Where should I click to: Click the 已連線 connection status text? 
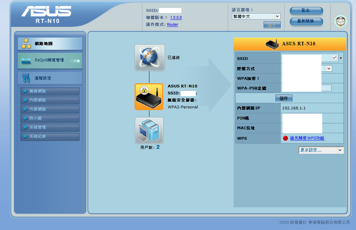pyautogui.click(x=174, y=58)
